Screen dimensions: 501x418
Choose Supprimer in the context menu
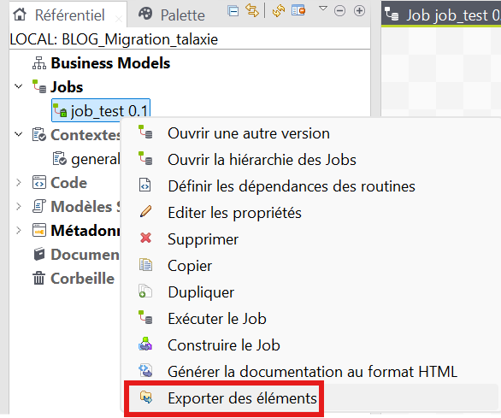click(x=203, y=239)
